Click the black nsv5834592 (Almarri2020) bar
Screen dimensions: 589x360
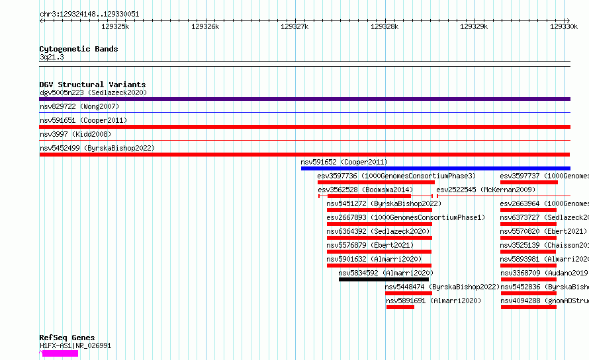(384, 279)
